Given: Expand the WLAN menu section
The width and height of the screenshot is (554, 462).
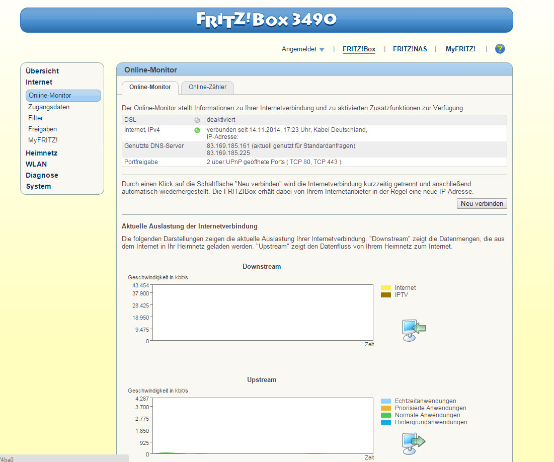Looking at the screenshot, I should pos(36,164).
